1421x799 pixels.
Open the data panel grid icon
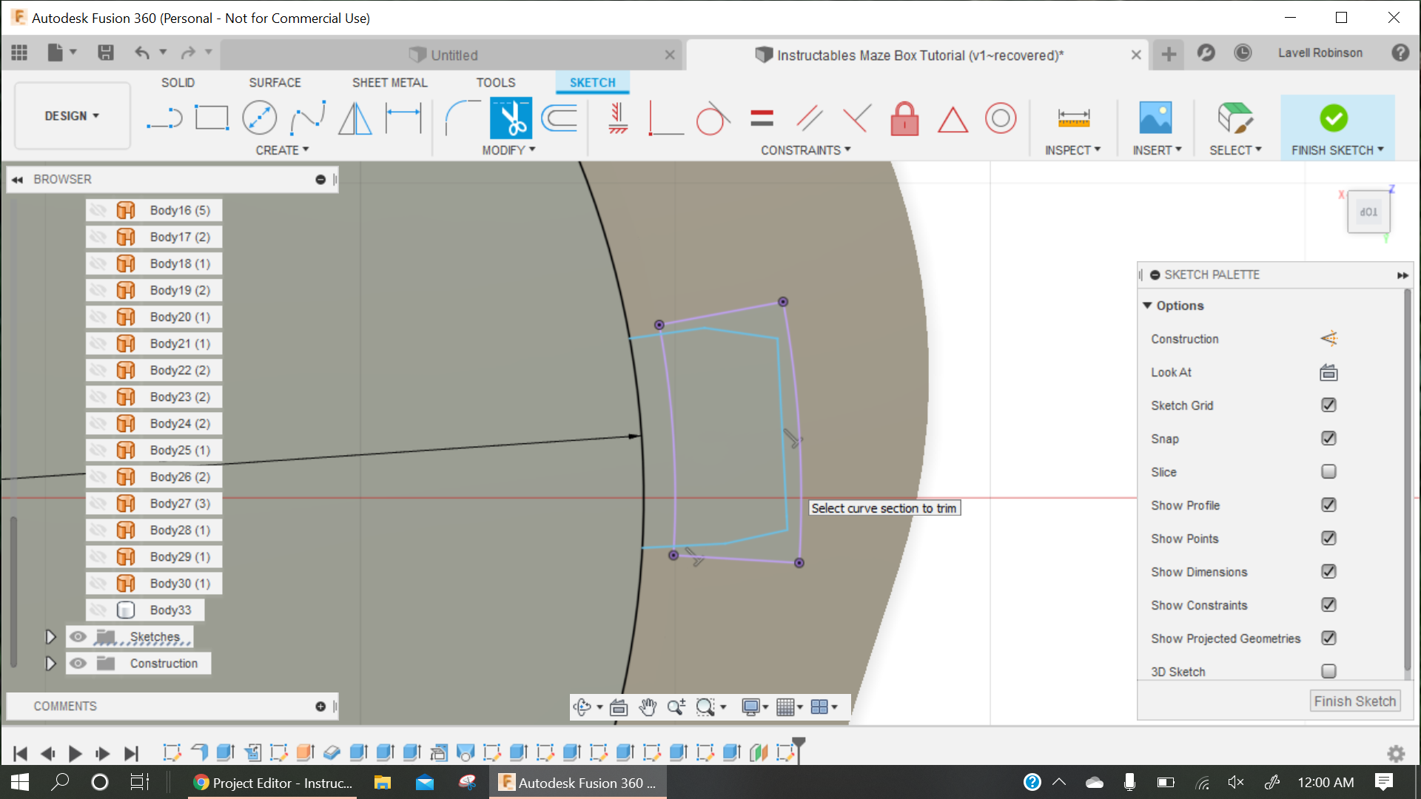pos(19,53)
